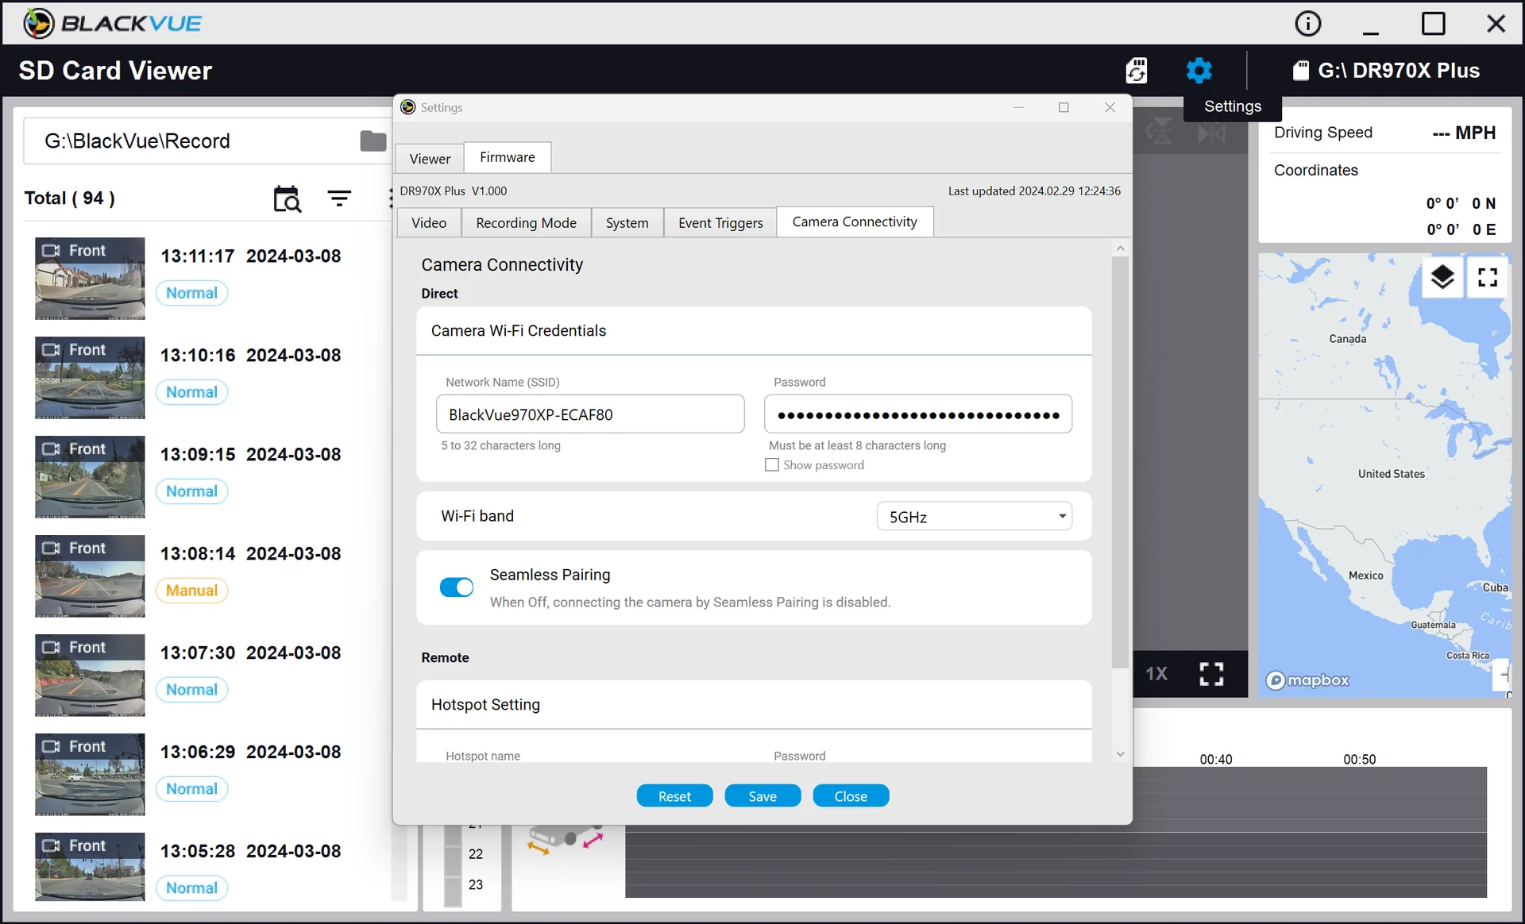Open the calendar search icon

point(287,198)
